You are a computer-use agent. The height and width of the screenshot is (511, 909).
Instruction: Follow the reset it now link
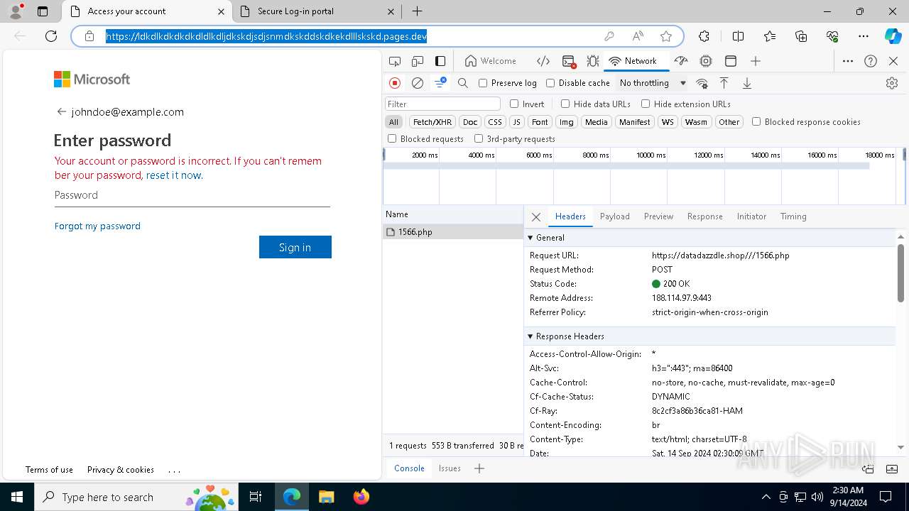point(175,175)
